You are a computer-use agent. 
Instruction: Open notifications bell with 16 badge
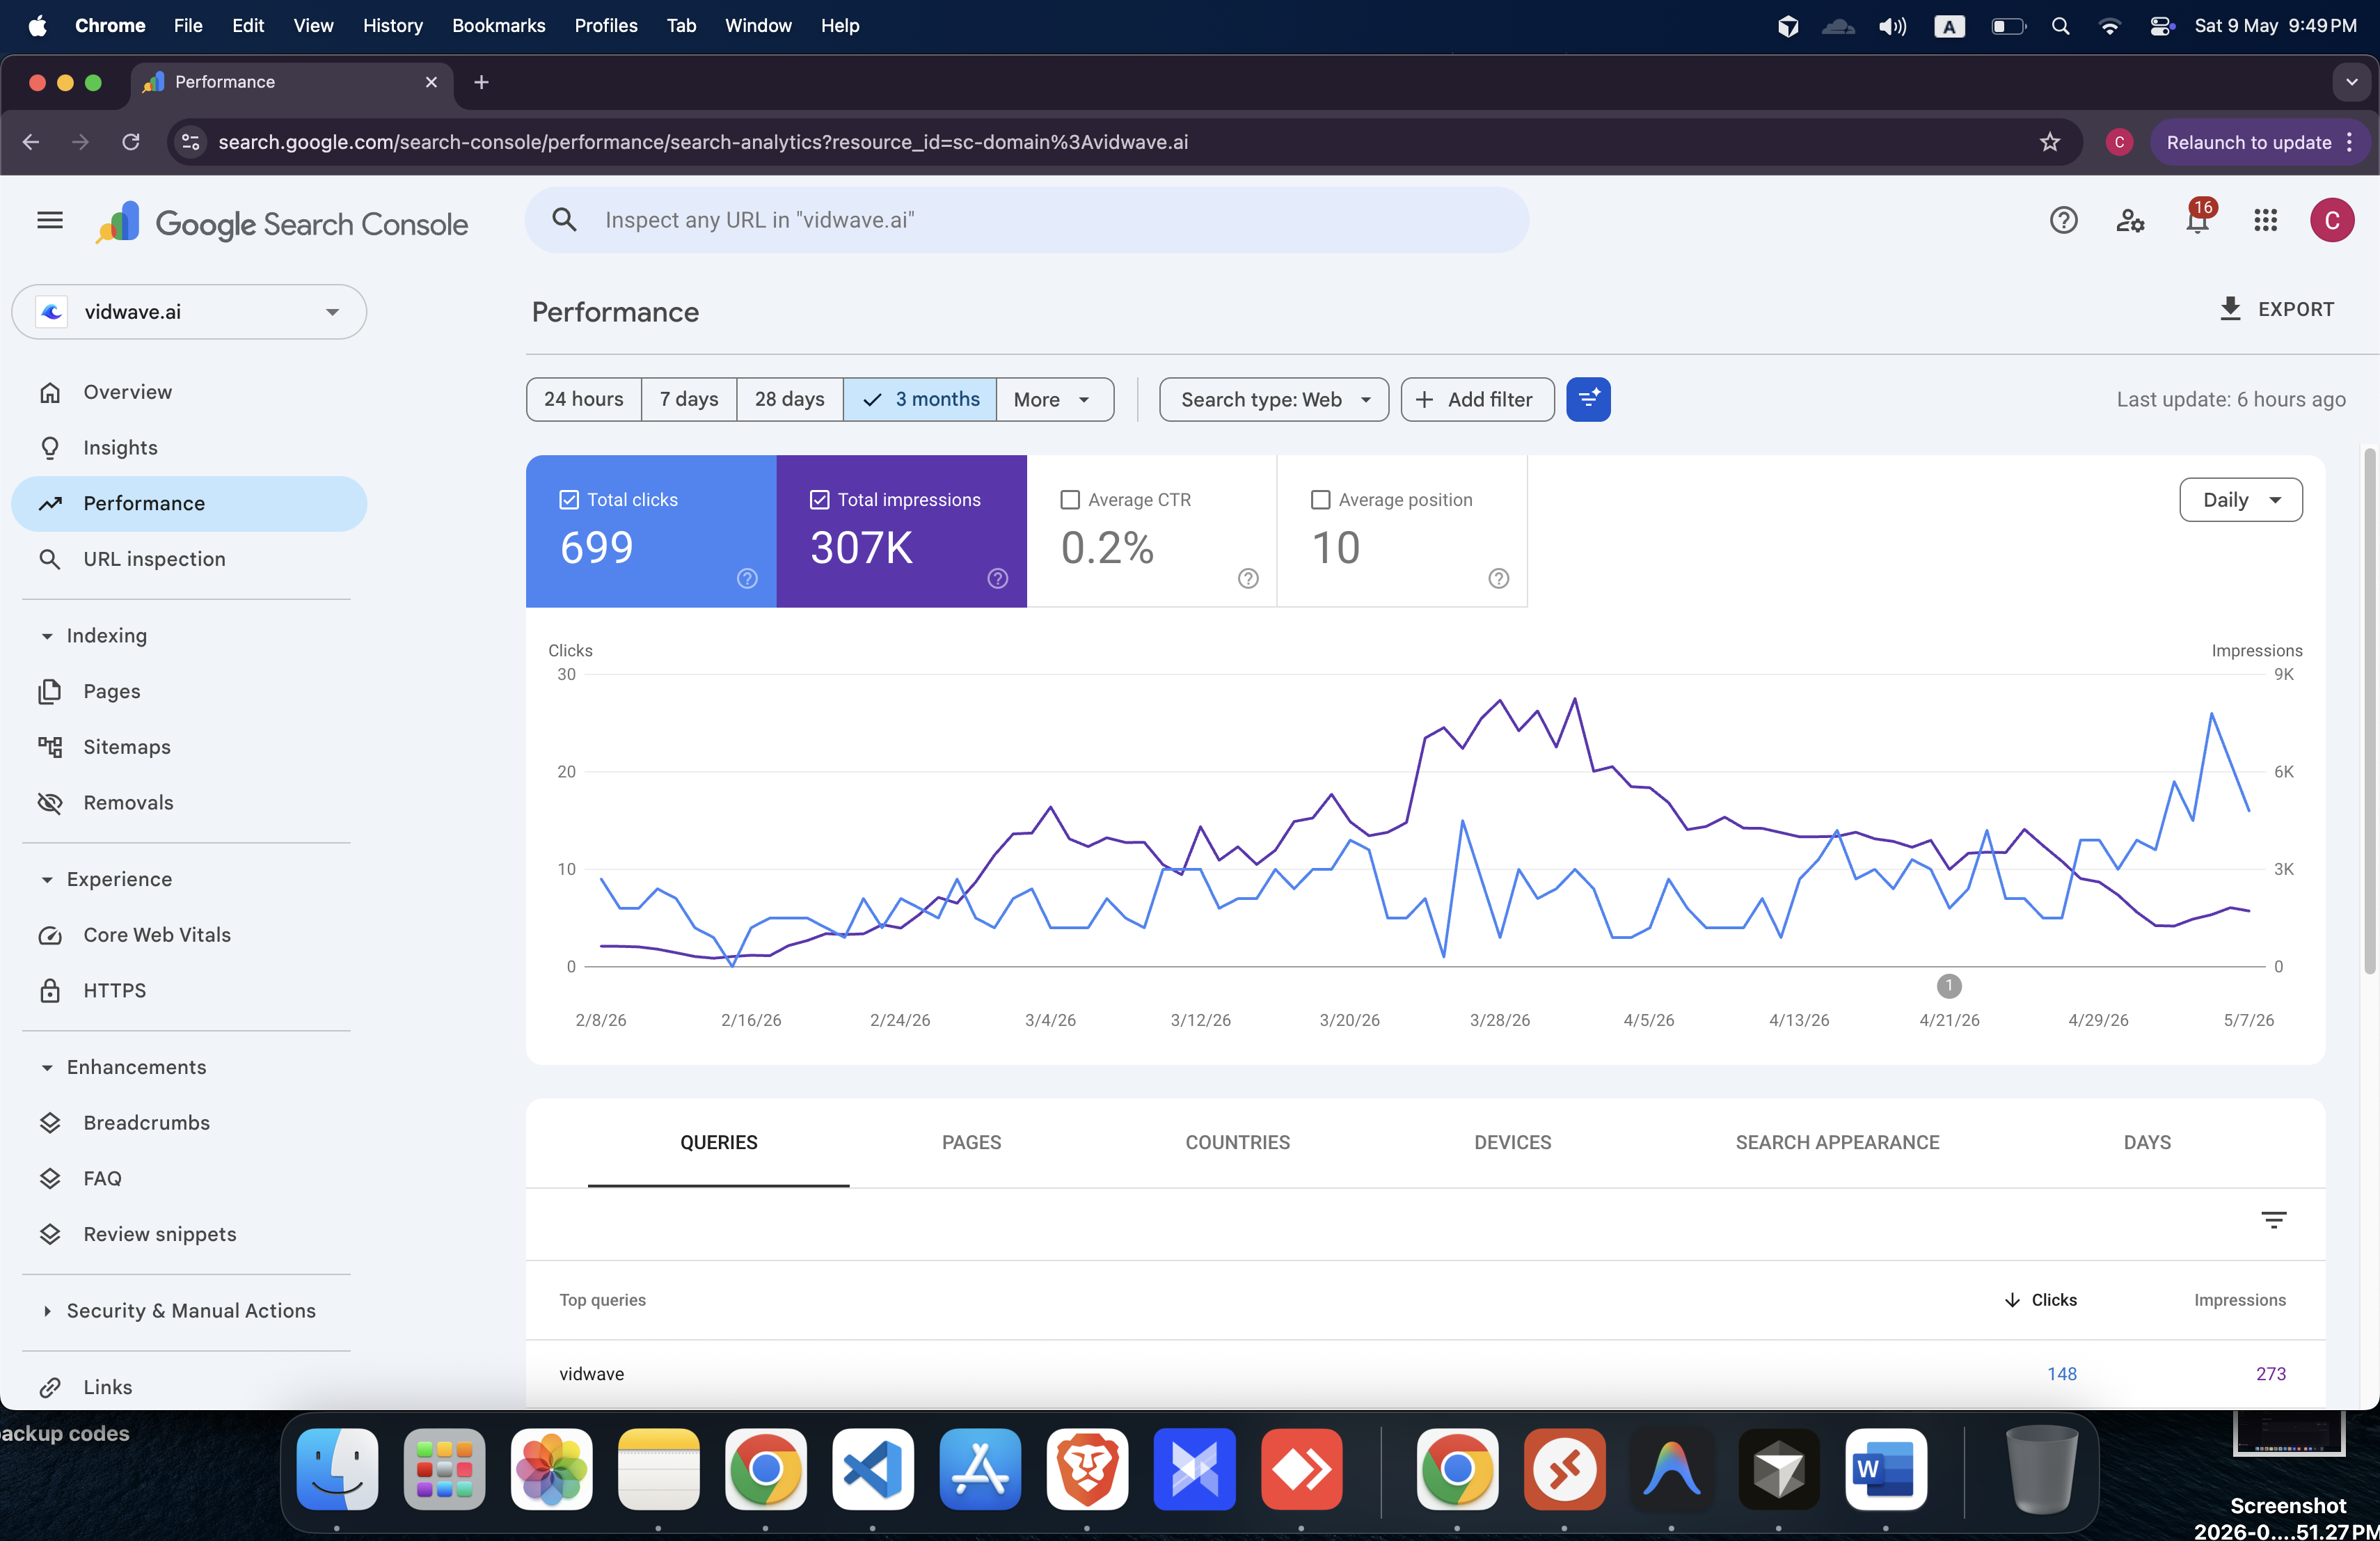pyautogui.click(x=2199, y=218)
